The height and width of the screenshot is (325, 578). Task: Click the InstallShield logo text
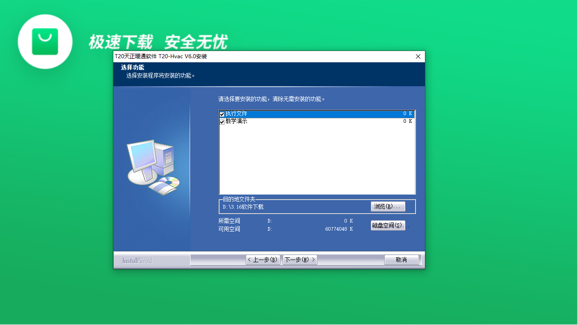(137, 260)
